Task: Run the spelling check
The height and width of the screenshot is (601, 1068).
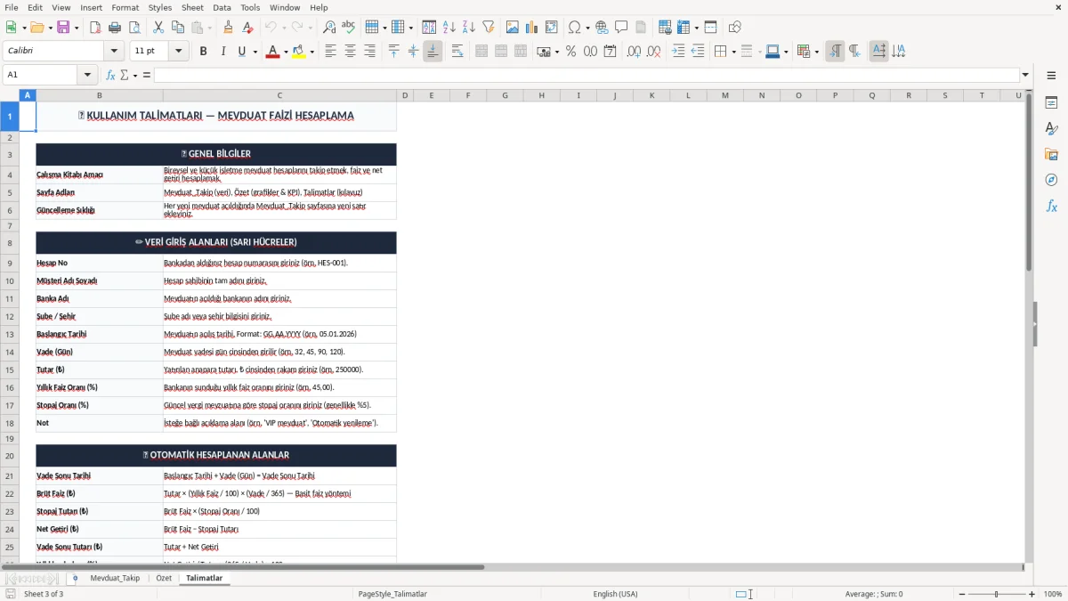Action: pyautogui.click(x=349, y=28)
